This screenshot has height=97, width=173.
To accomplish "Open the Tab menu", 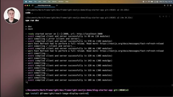I will [49, 2].
